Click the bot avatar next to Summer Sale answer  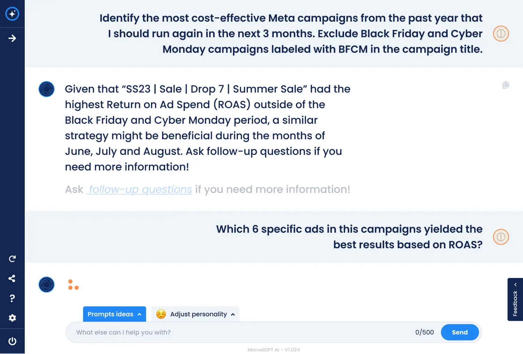pyautogui.click(x=46, y=89)
